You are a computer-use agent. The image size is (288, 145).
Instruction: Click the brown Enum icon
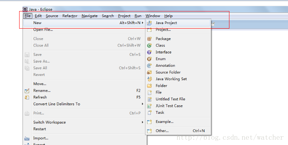[149, 59]
